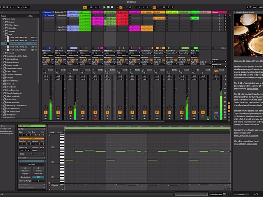Click the Record button in transport

112,7
